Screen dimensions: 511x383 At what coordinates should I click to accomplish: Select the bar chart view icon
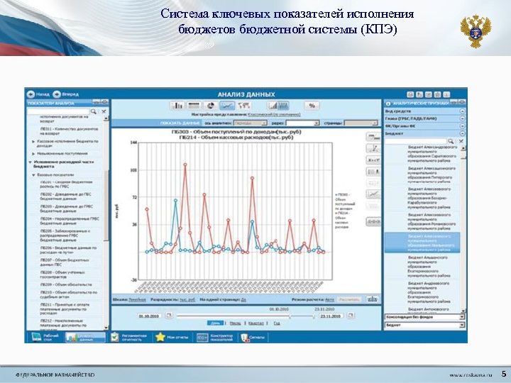coord(177,106)
